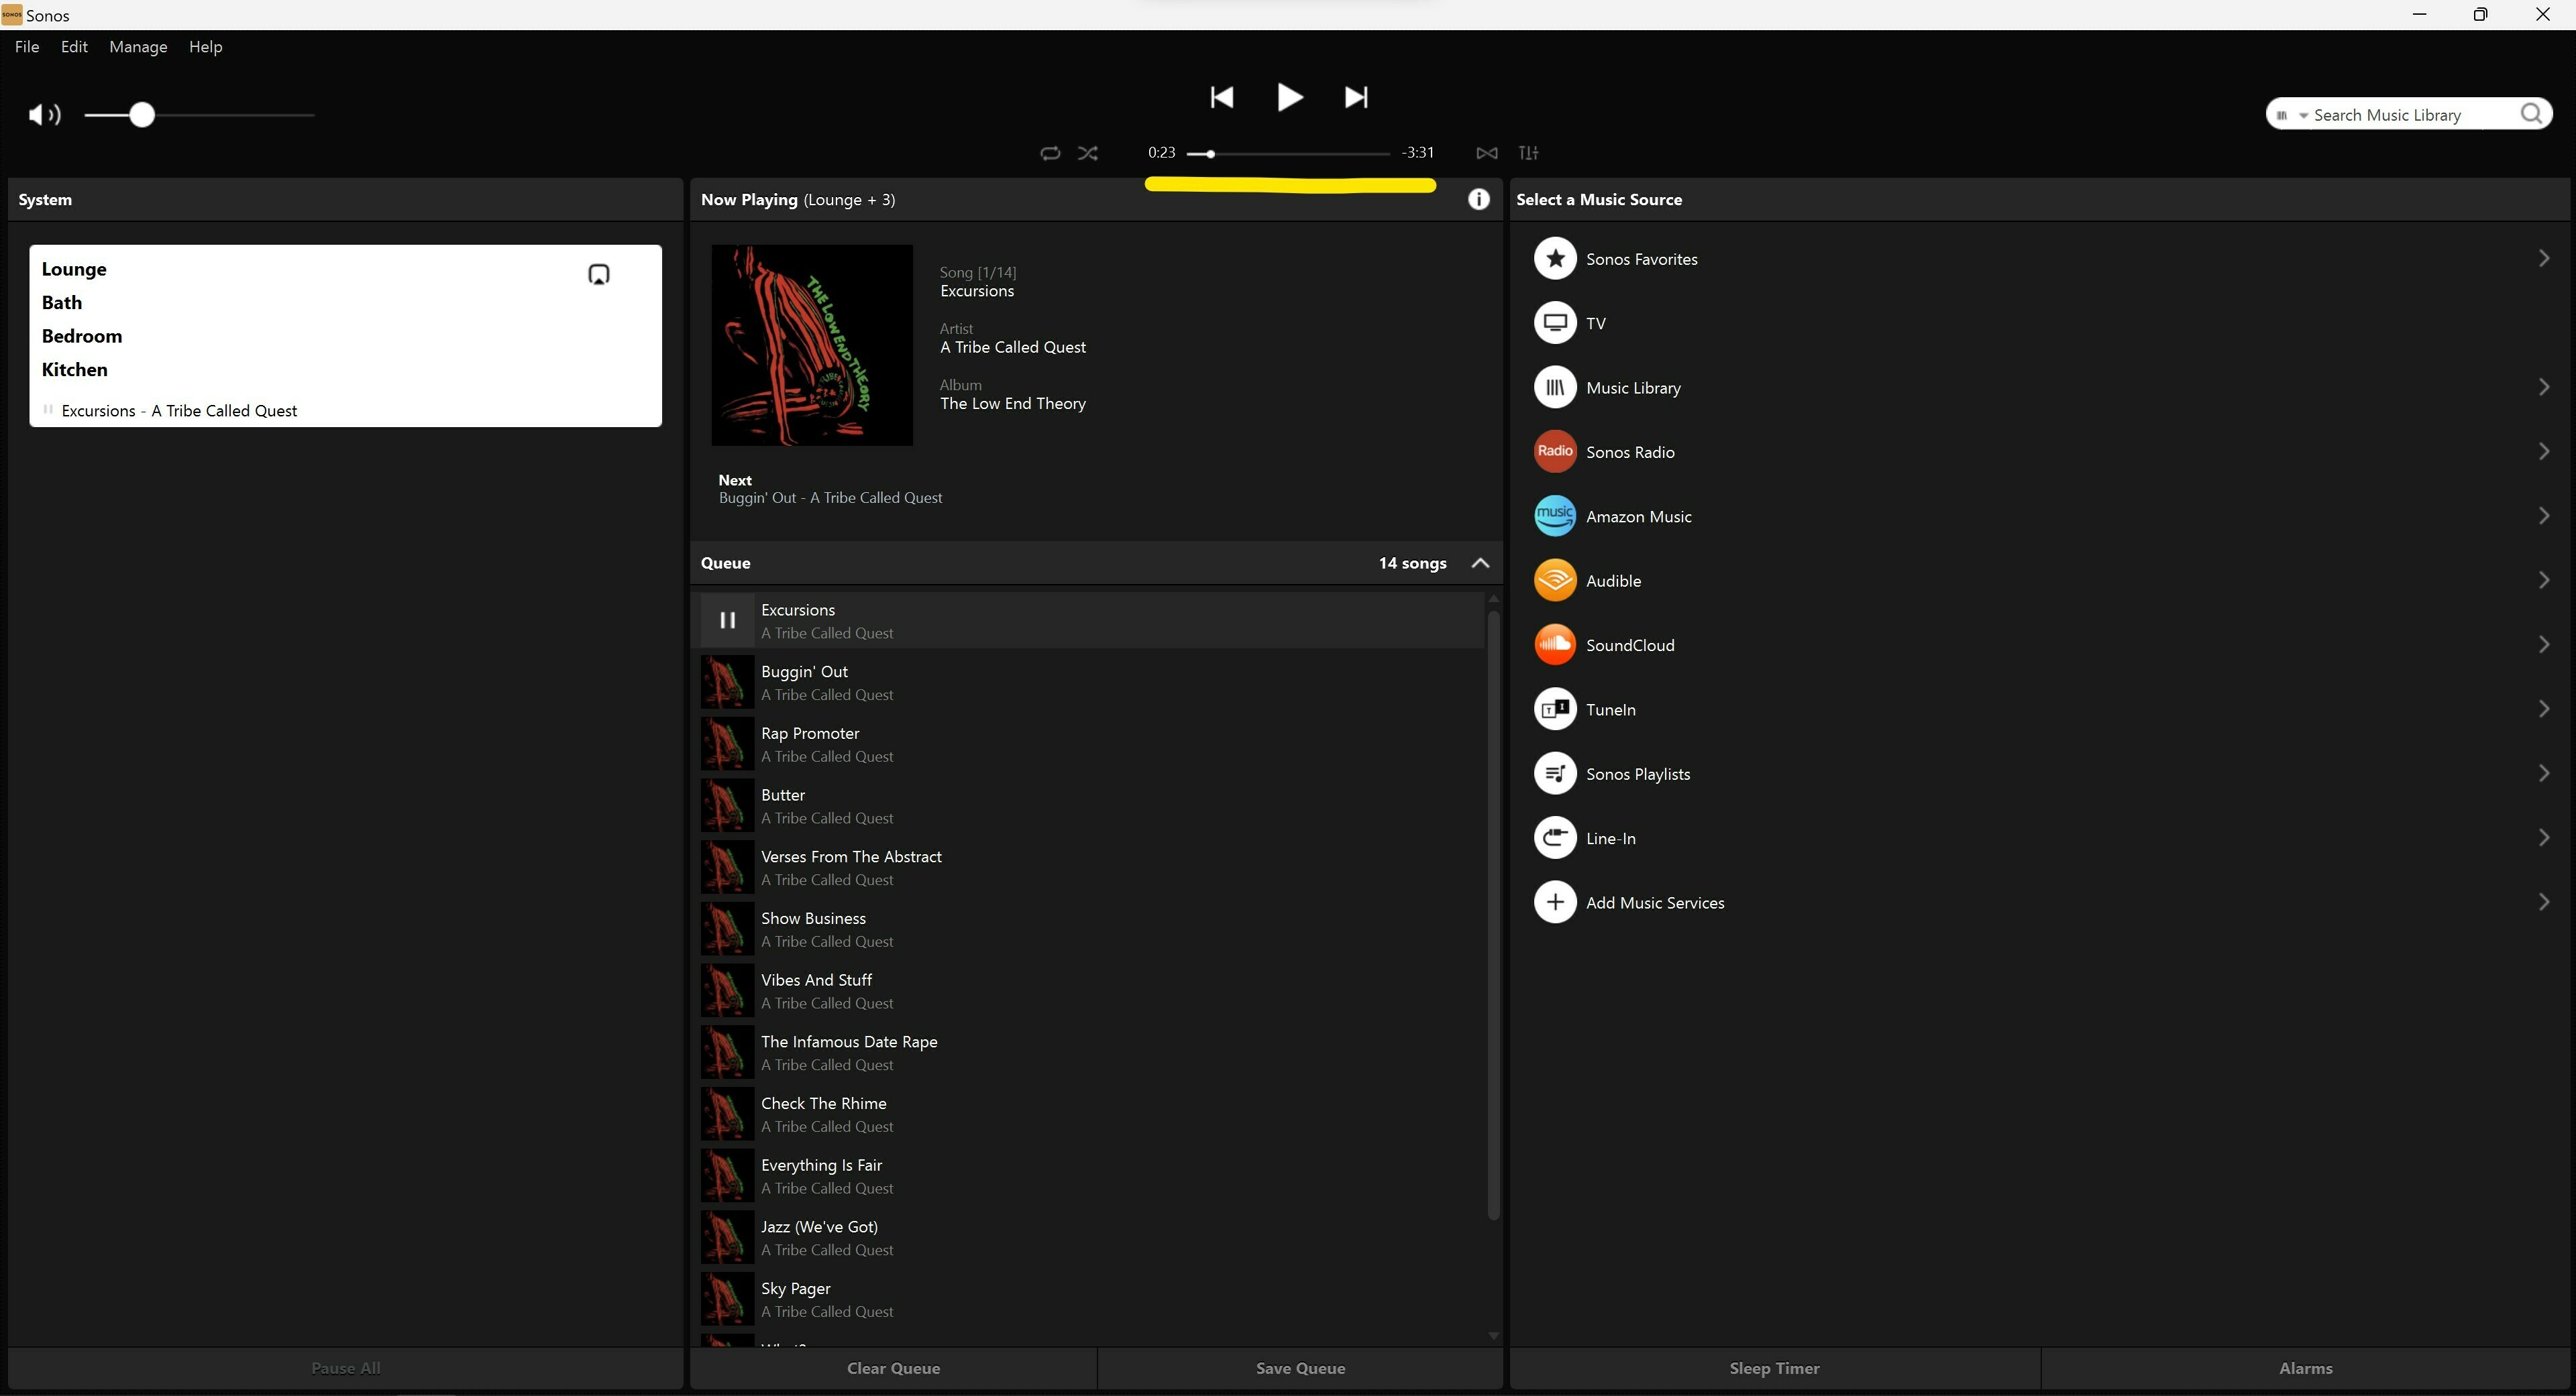This screenshot has height=1396, width=2576.
Task: Open the Sonos Radio icon
Action: coord(1555,452)
